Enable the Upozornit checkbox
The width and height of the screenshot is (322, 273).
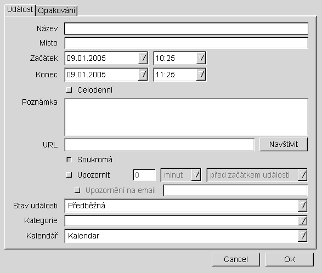click(69, 175)
